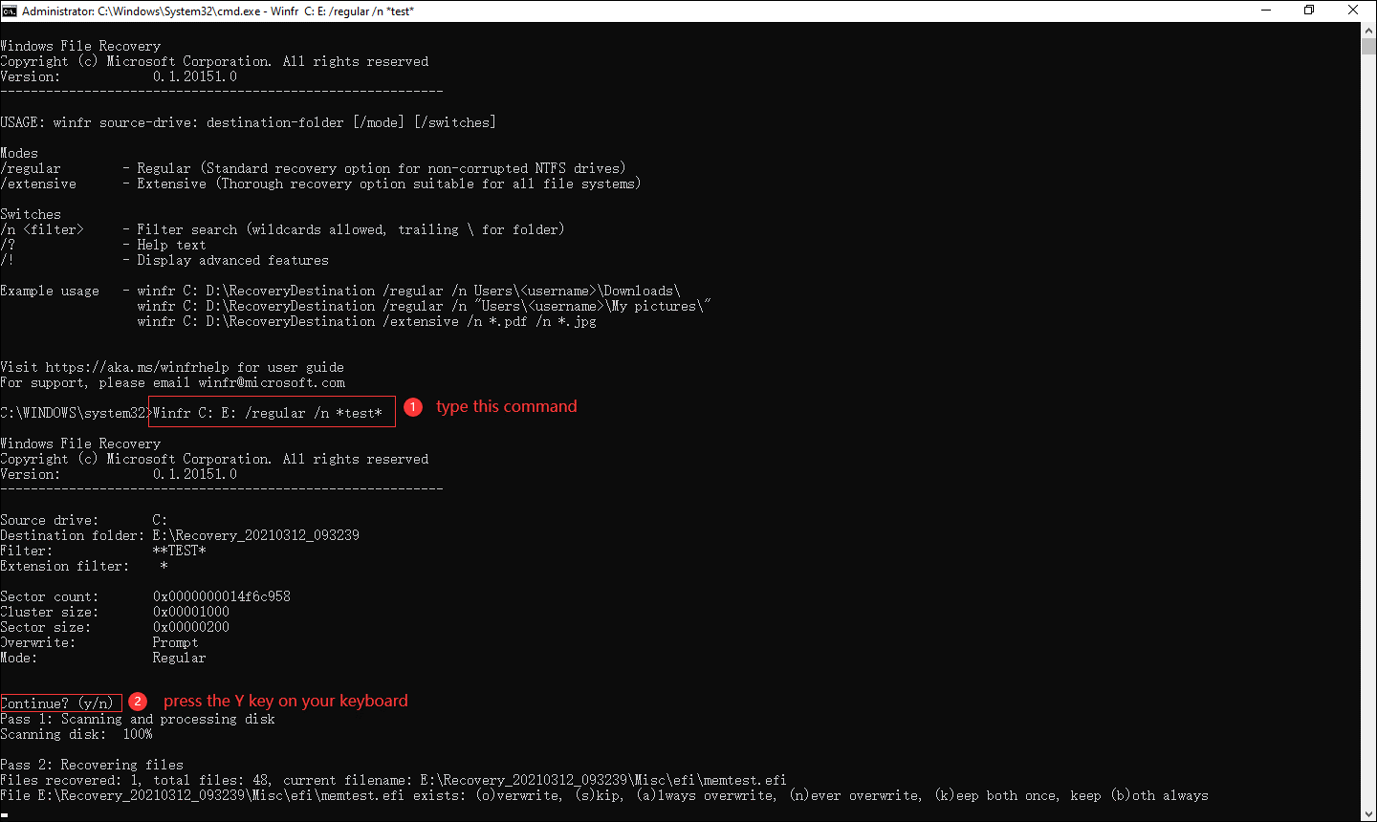1377x822 pixels.
Task: Click the 'type this command' annotation
Action: point(506,407)
